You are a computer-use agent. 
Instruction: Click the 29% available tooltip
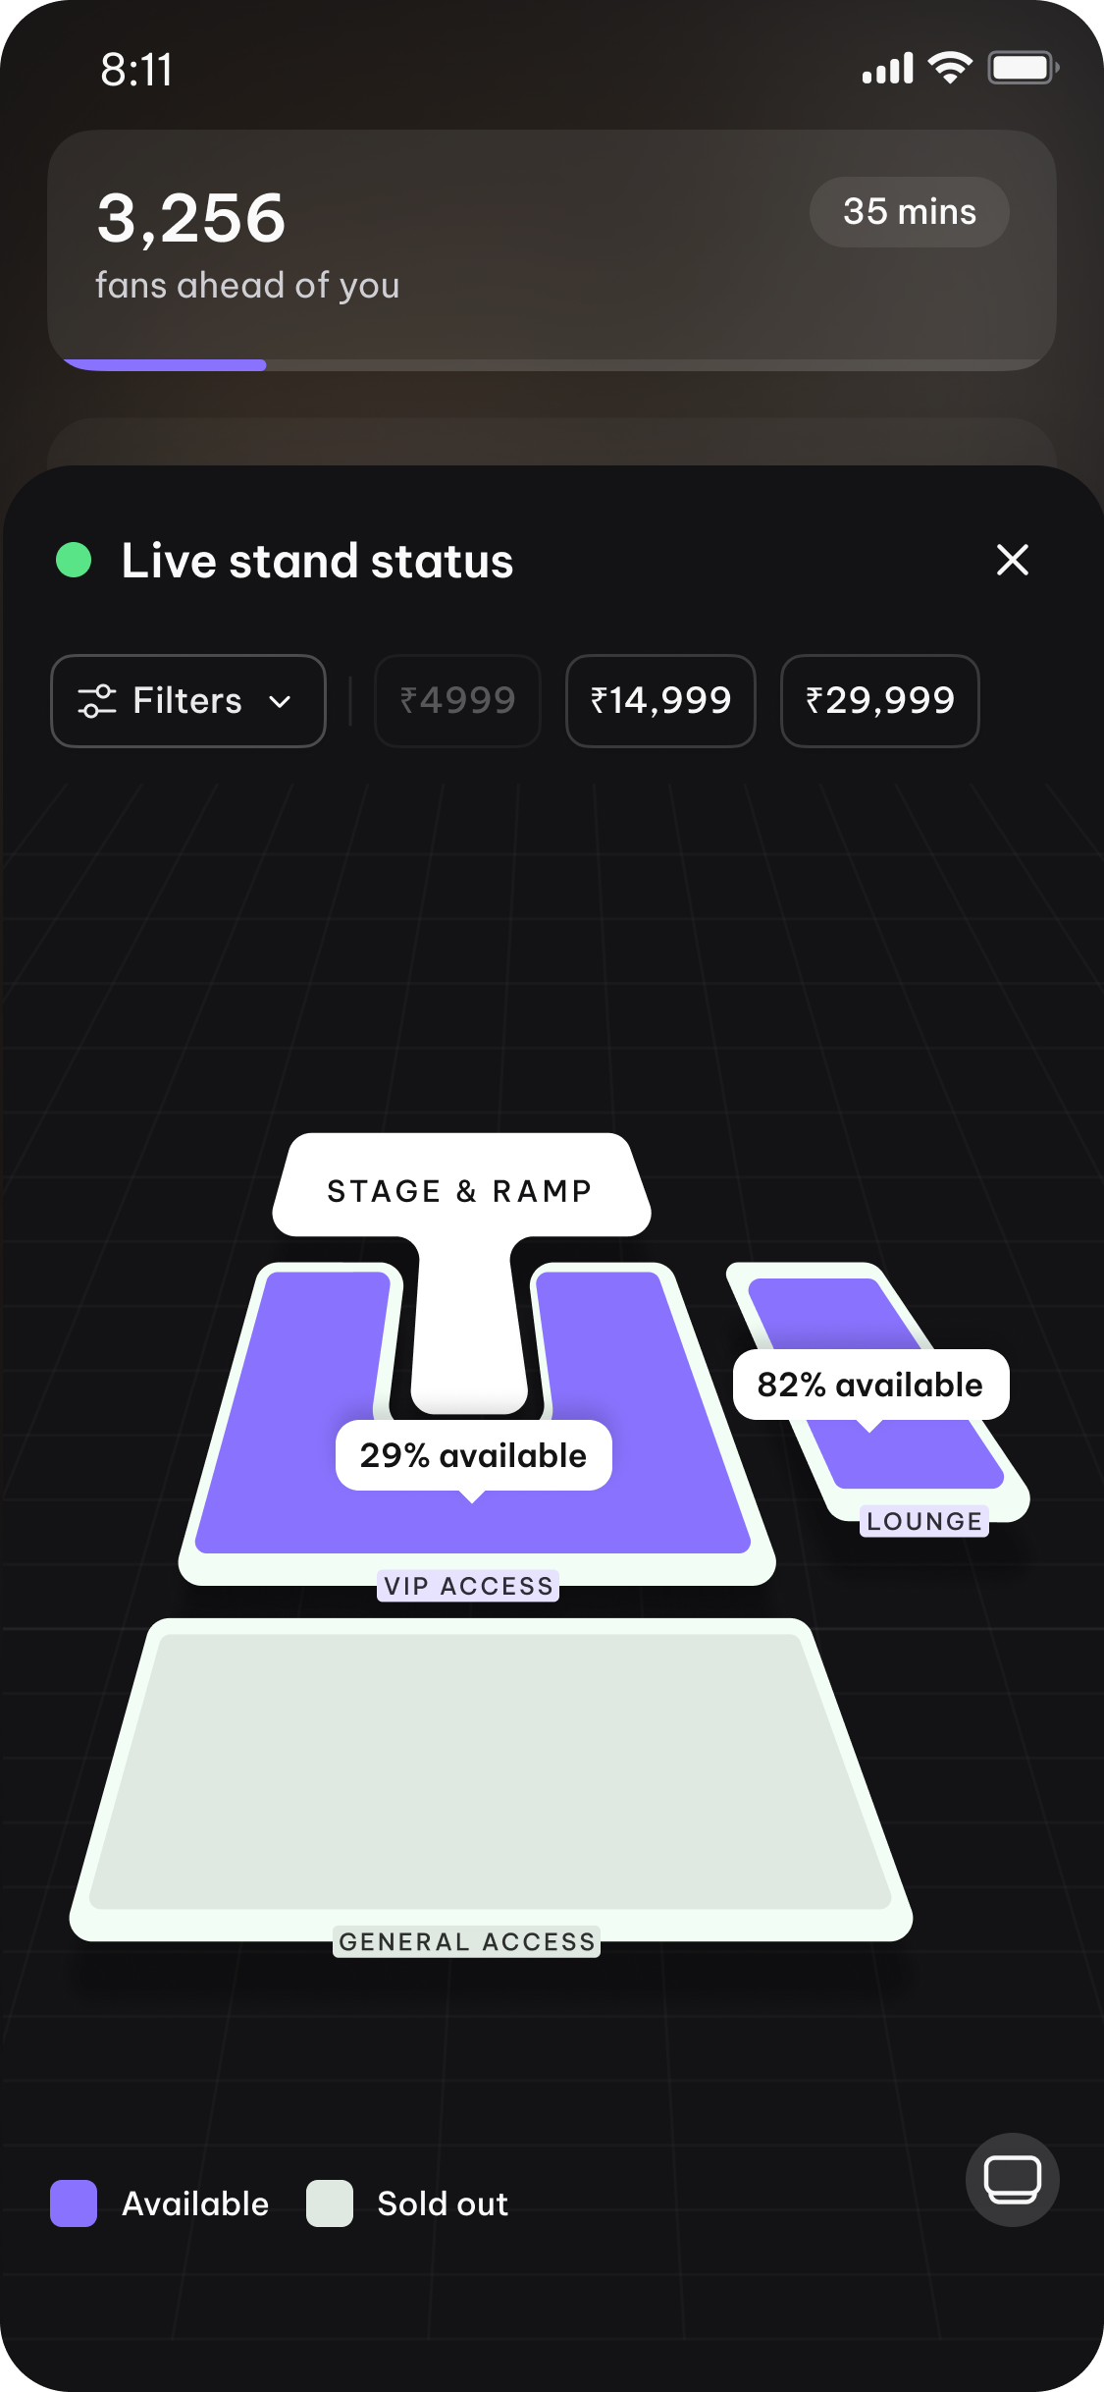click(x=473, y=1455)
